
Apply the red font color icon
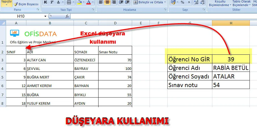[x=89, y=2]
